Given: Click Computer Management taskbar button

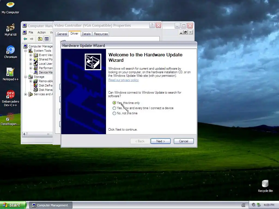Looking at the screenshot, I should pyautogui.click(x=51, y=205).
